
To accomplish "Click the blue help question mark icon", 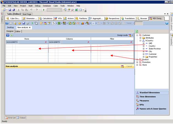I will [167, 23].
